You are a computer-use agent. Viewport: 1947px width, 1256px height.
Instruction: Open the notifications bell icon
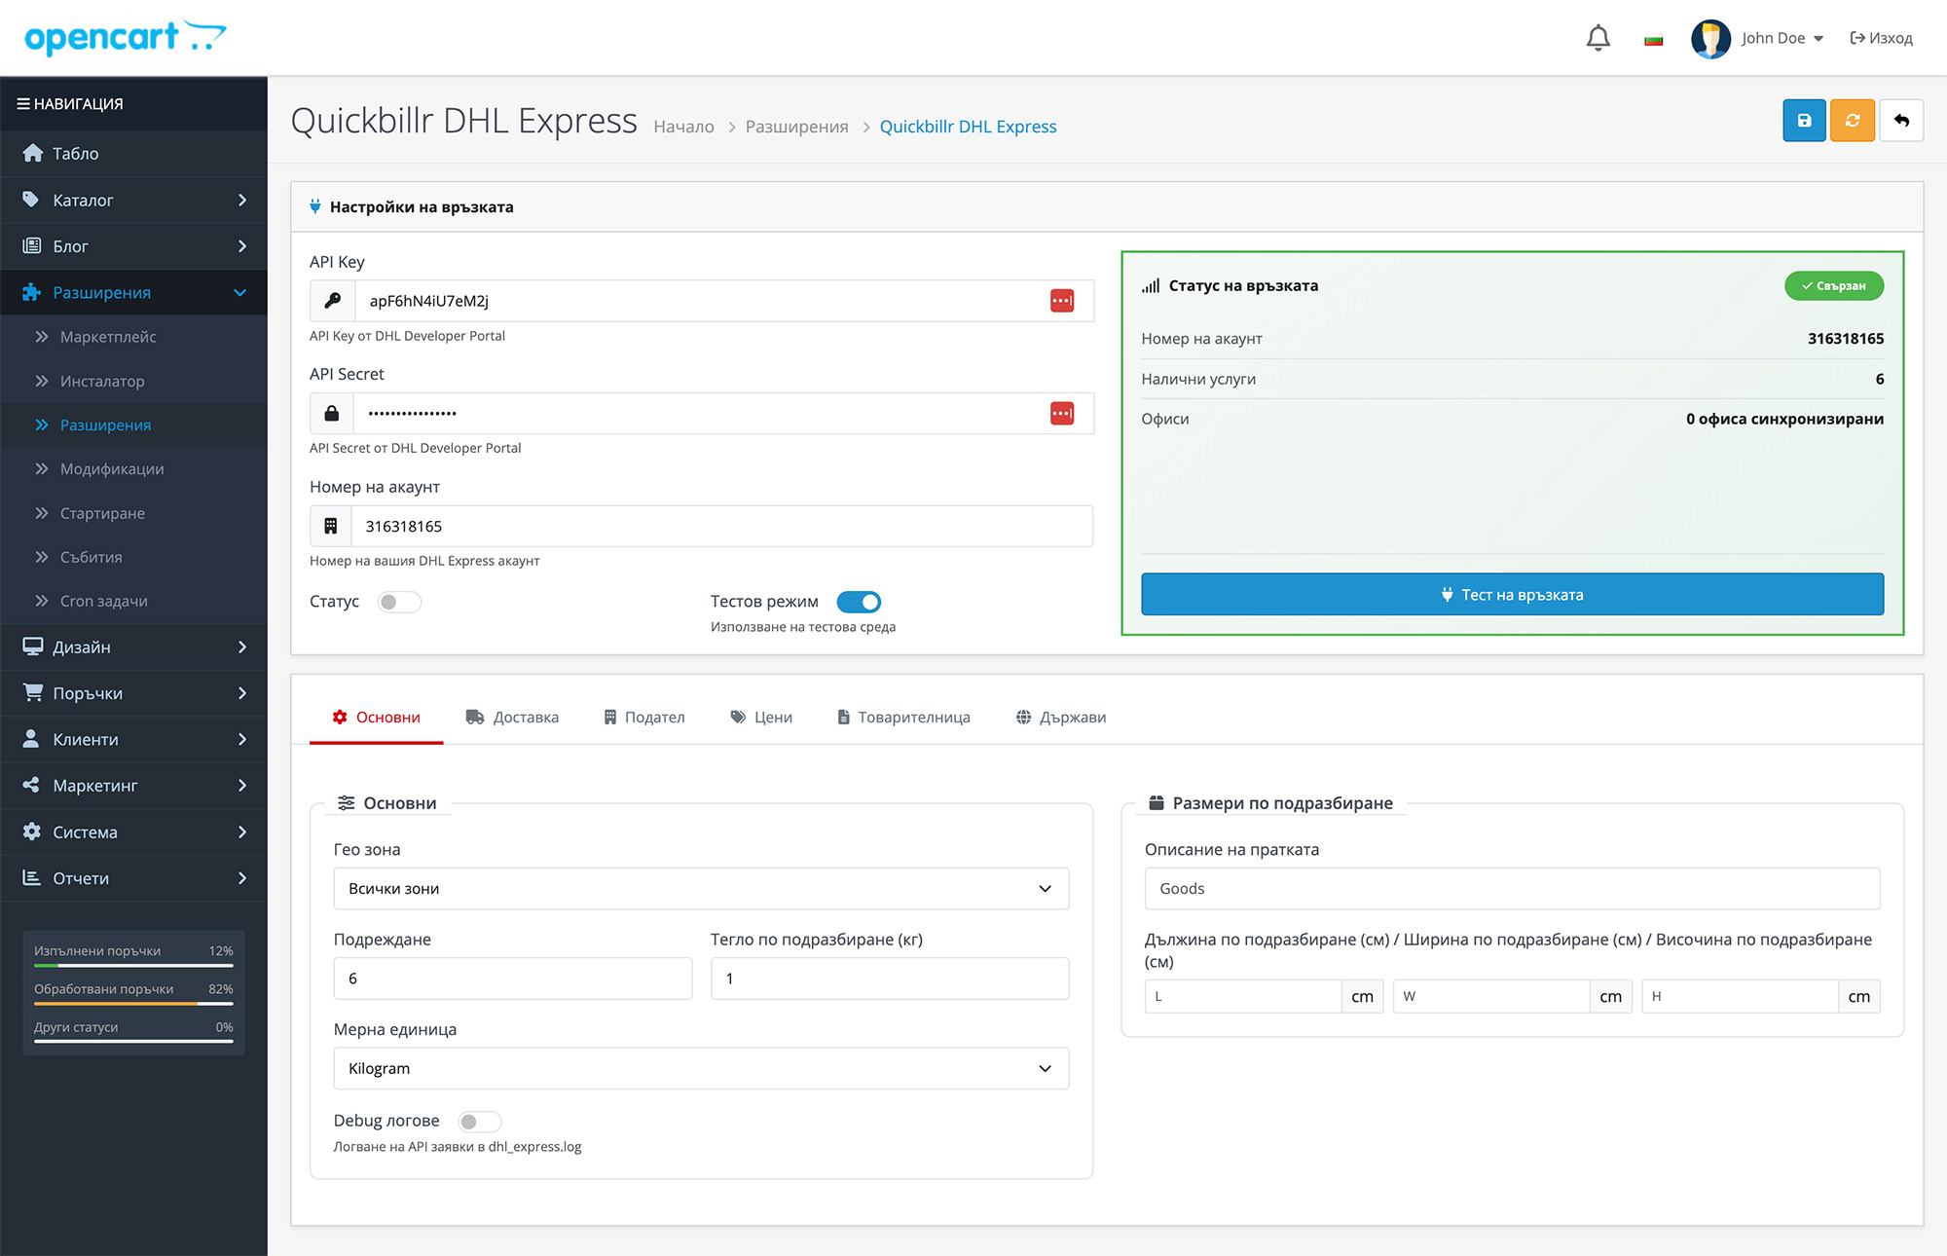click(1598, 38)
